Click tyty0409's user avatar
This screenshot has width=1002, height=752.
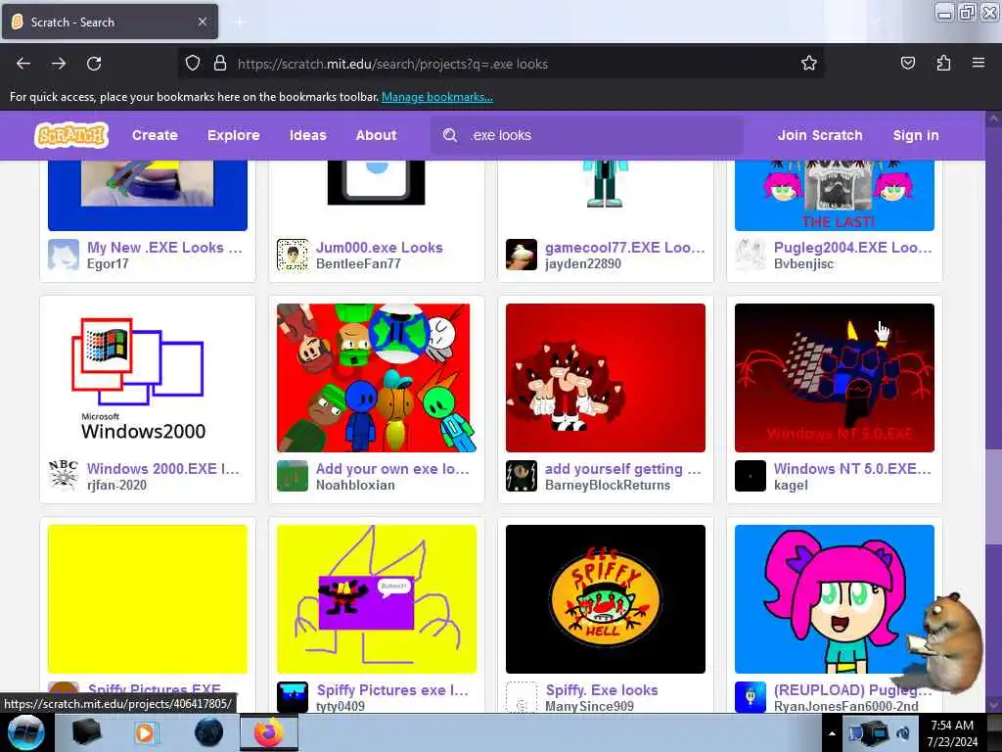(x=293, y=697)
